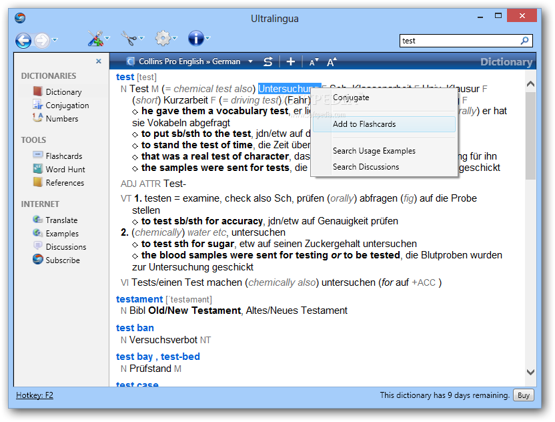Close the sidebar with the X
The image size is (555, 422).
tap(99, 61)
